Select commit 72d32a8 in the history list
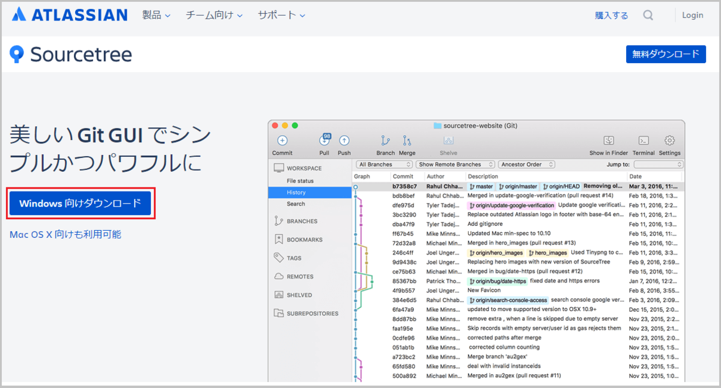Screen dimensions: 721x388 point(518,243)
